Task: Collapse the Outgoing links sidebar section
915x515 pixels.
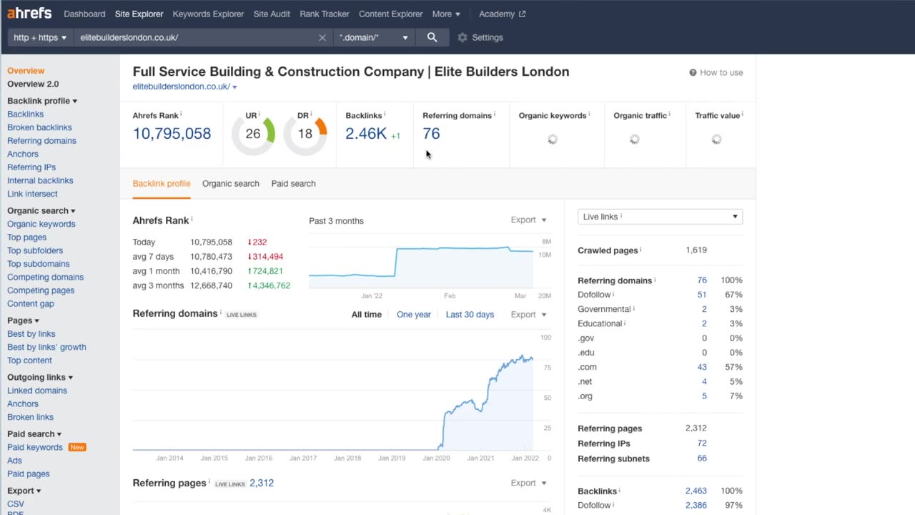Action: click(40, 378)
